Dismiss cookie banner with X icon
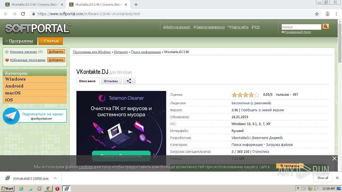The image size is (342, 192). point(334,158)
